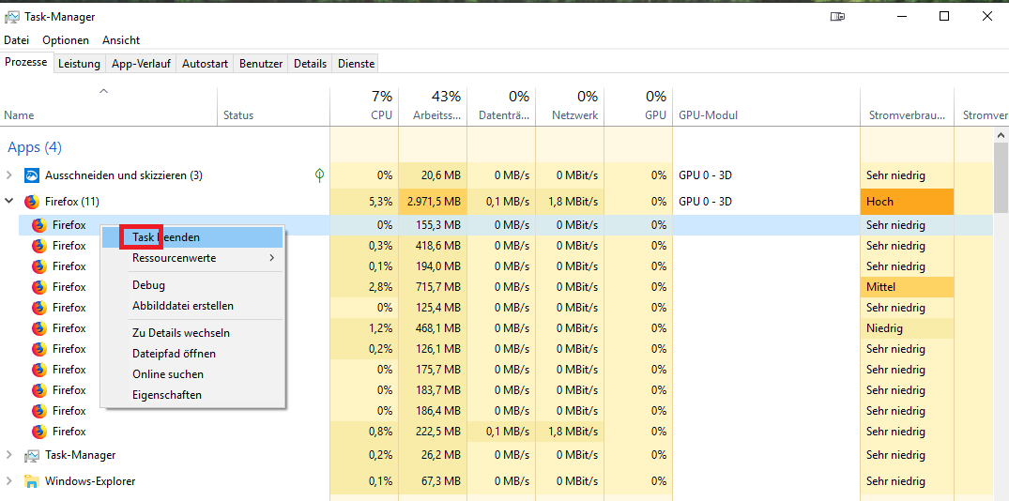
Task: Sort by the Arbeitss... memory column header
Action: [x=433, y=106]
